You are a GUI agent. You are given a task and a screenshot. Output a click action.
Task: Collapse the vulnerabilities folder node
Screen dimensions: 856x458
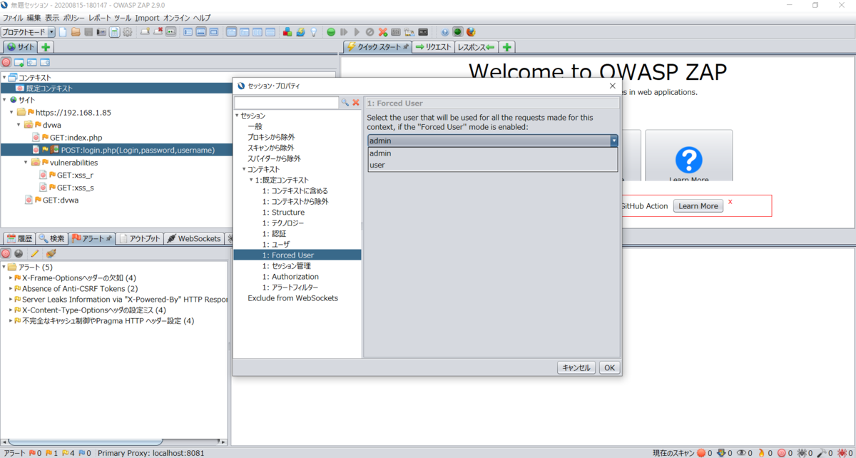point(26,163)
